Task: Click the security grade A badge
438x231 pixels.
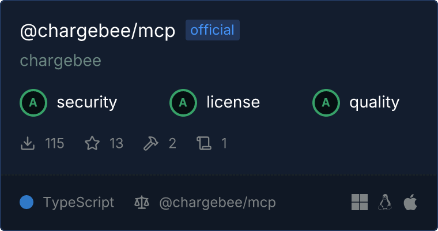Action: coord(33,103)
